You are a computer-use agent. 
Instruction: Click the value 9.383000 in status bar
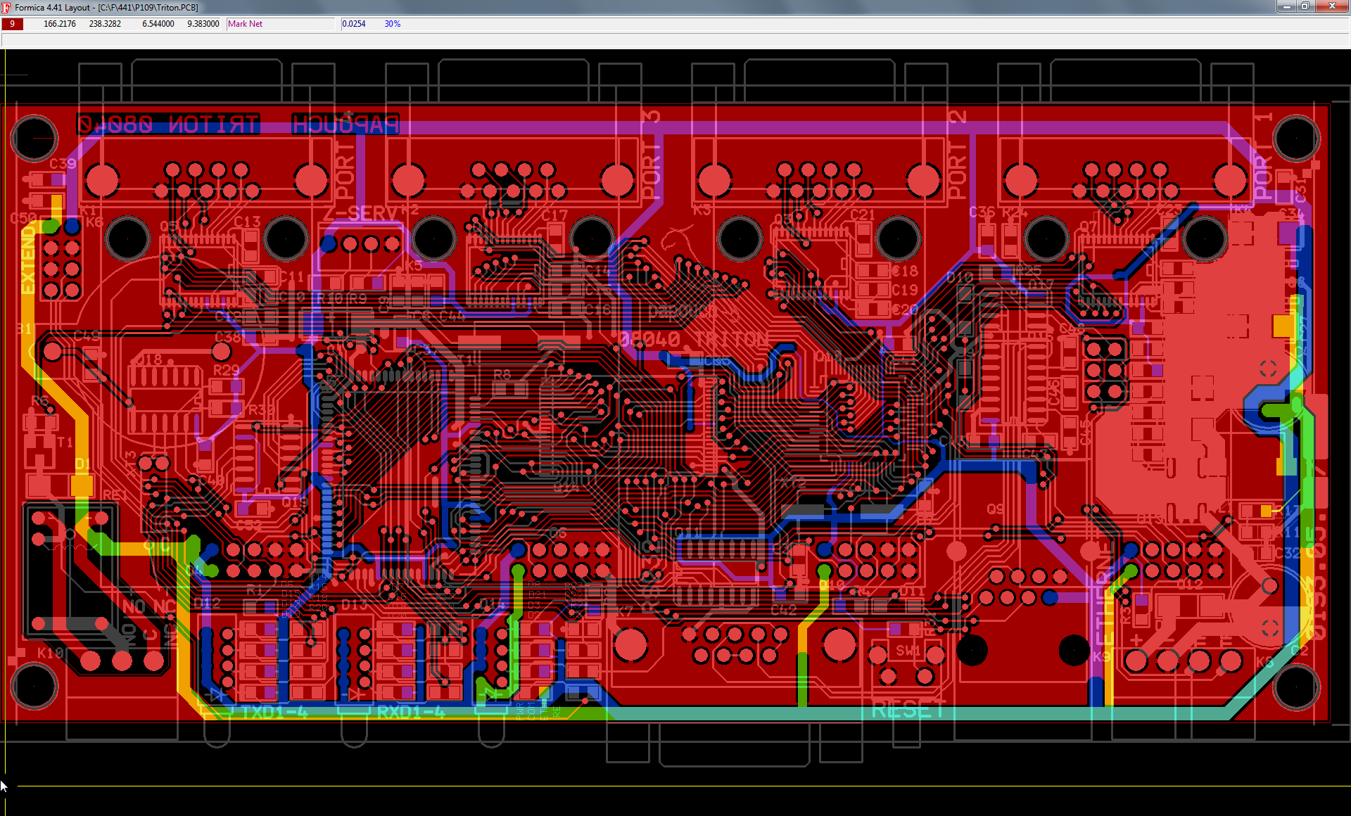coord(203,24)
